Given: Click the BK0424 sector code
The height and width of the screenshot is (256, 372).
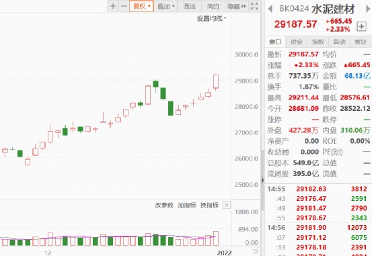Looking at the screenshot, I should coord(294,9).
